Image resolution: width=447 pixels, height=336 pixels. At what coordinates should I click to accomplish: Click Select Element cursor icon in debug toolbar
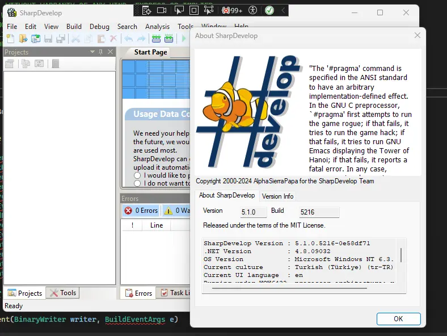tap(179, 11)
